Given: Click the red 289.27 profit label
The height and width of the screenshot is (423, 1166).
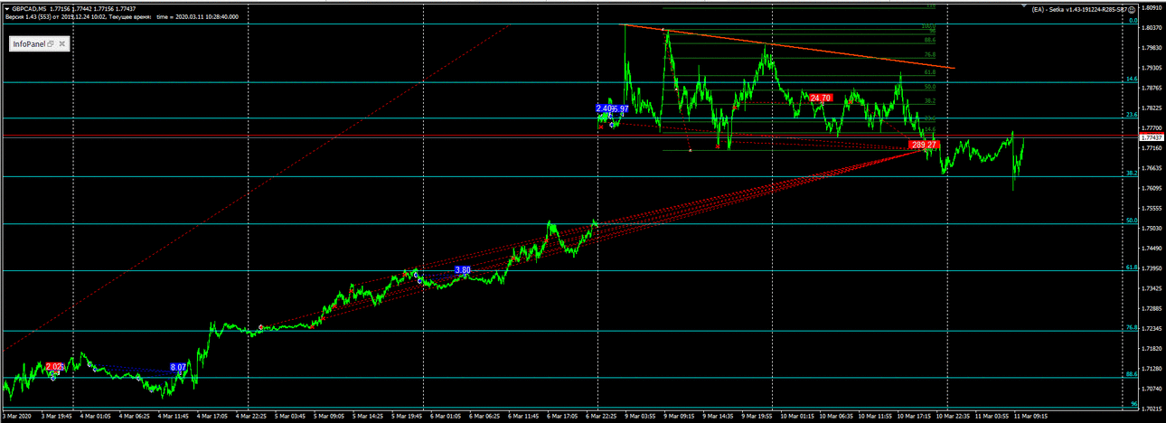Looking at the screenshot, I should tap(925, 145).
